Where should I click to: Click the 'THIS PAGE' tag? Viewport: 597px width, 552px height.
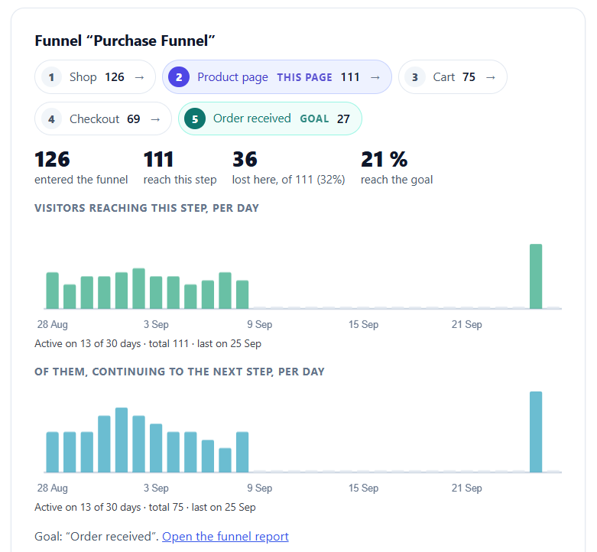click(304, 77)
